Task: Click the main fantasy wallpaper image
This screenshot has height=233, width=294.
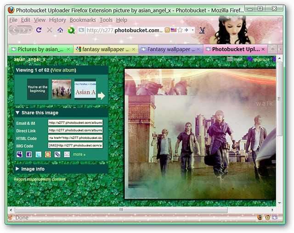Action: 200,133
